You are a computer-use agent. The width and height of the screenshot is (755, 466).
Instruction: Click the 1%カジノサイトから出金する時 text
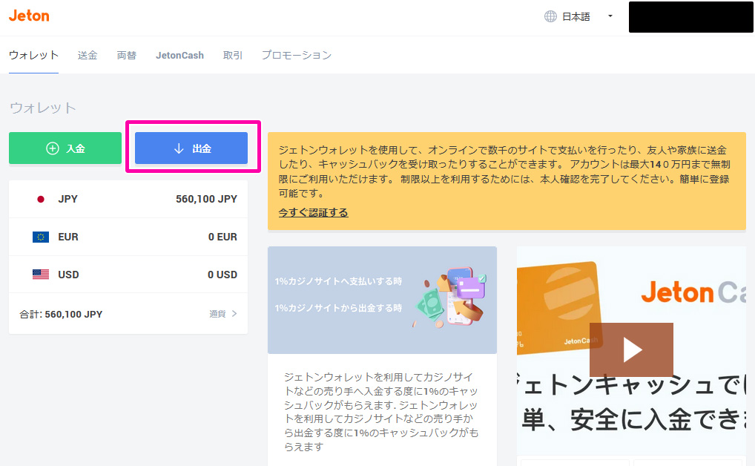coord(338,308)
